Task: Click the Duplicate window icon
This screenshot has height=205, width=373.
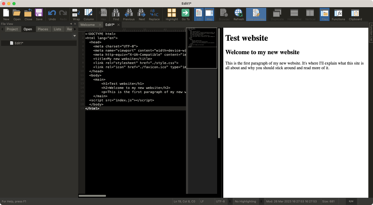Action: (277, 15)
